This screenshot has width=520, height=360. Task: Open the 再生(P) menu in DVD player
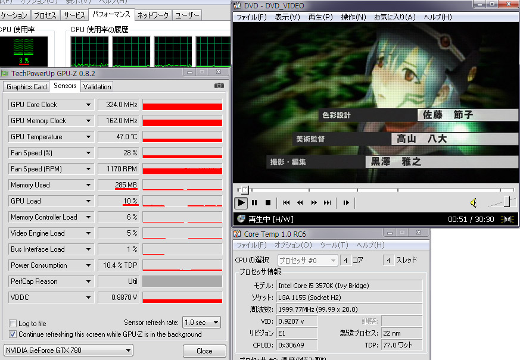[320, 17]
